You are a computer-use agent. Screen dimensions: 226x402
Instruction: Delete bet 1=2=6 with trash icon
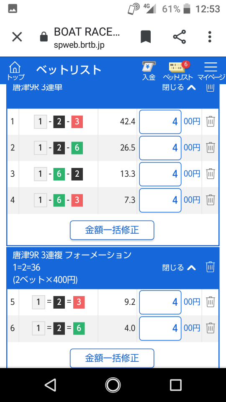point(211,328)
